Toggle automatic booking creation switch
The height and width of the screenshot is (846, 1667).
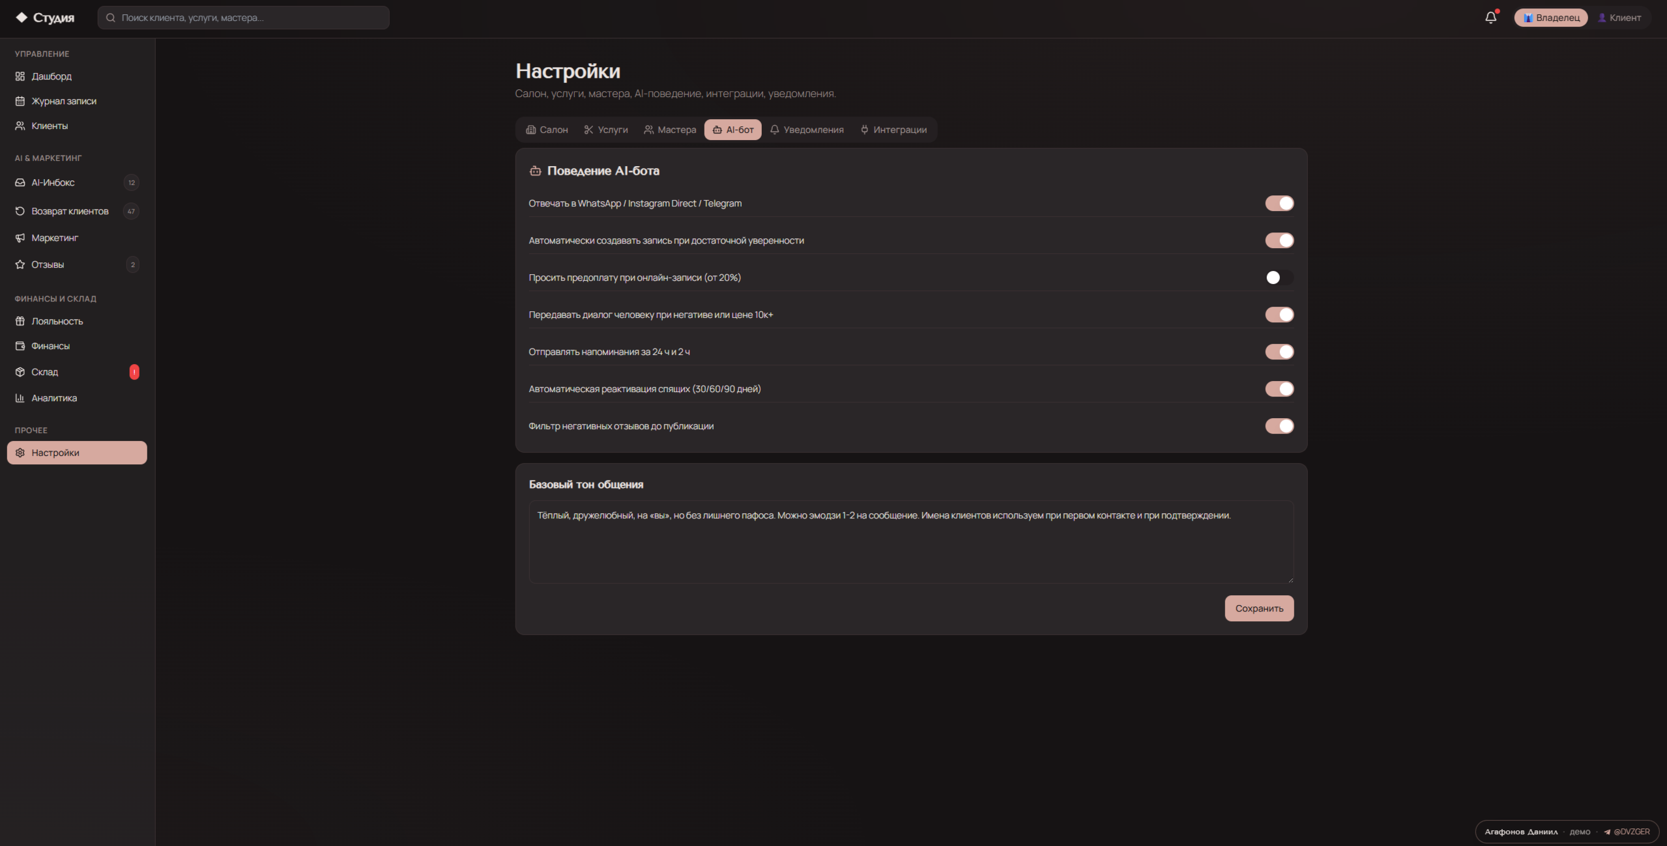[1279, 240]
